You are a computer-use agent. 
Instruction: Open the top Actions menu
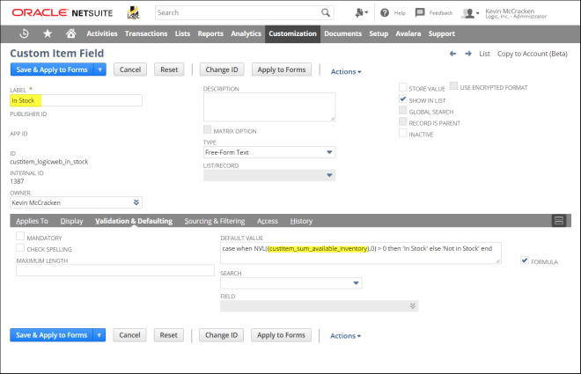point(346,72)
